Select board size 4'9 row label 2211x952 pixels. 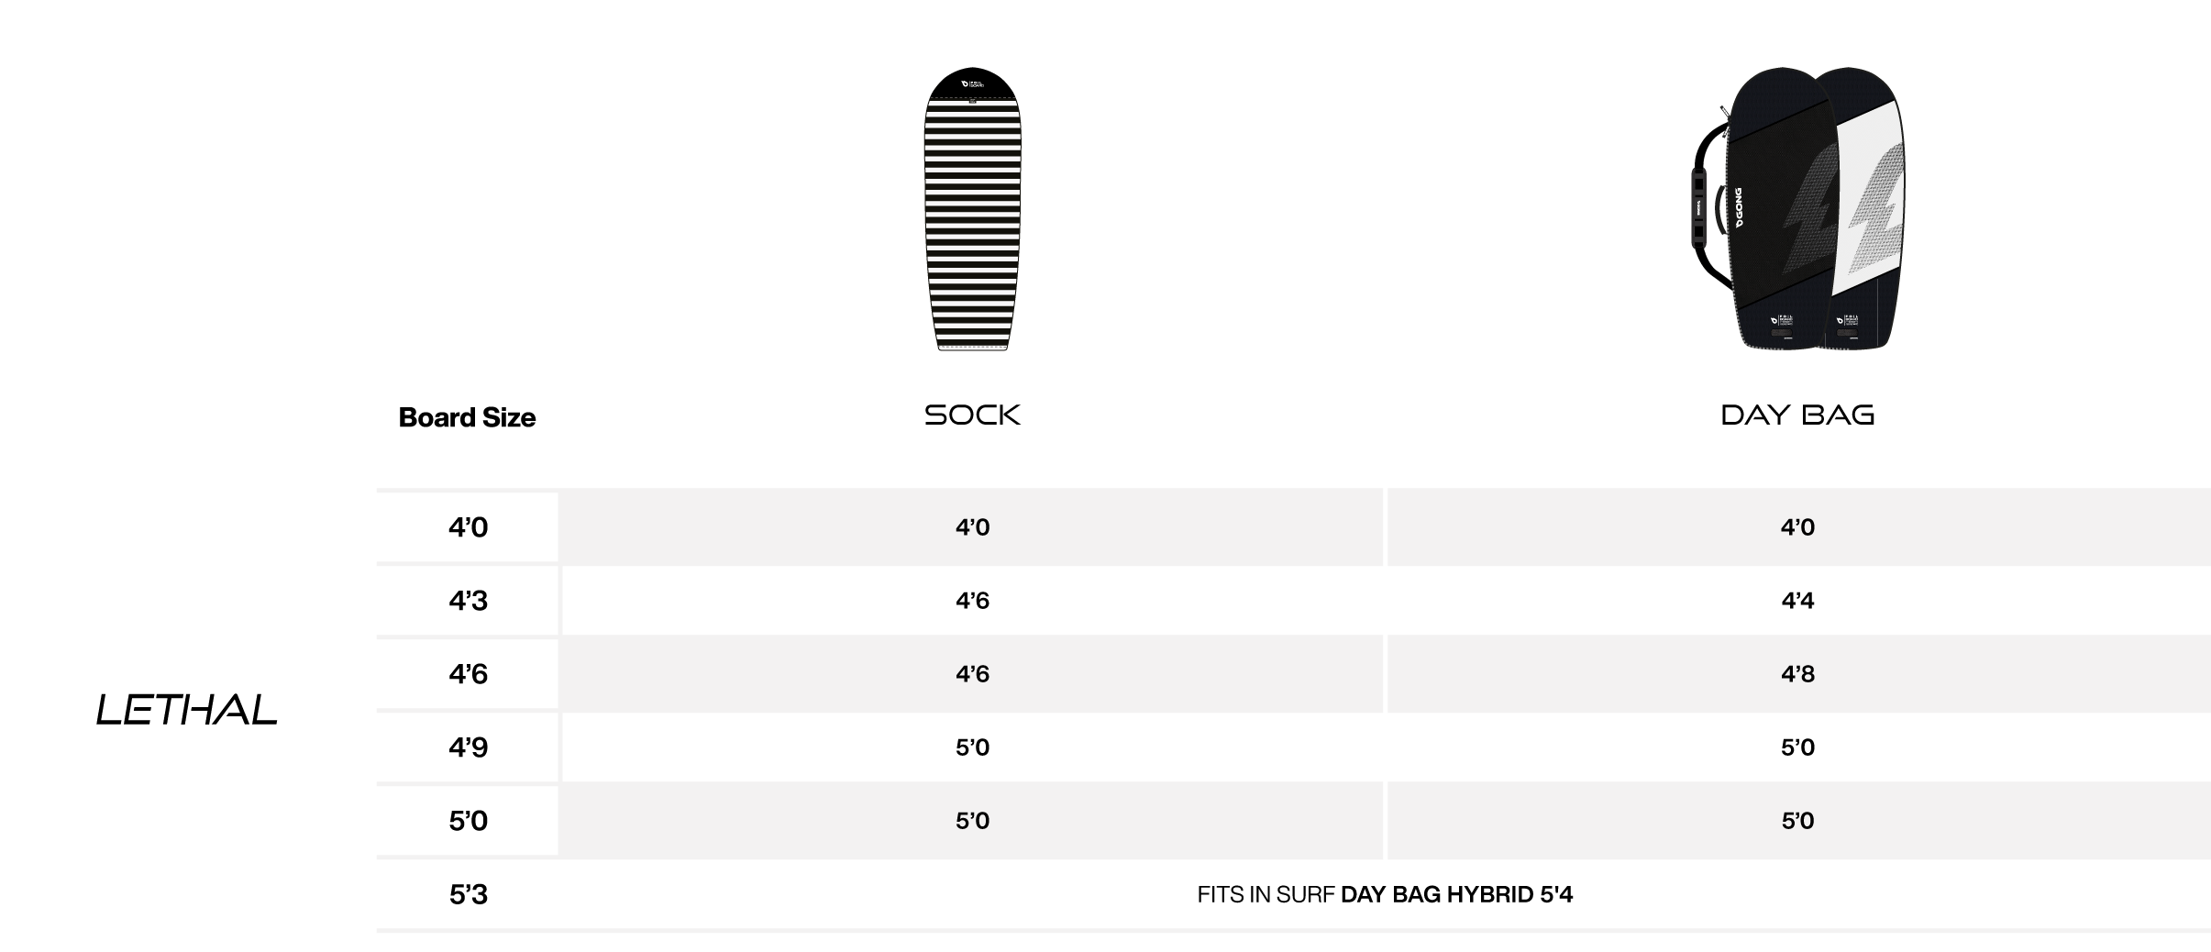468,747
